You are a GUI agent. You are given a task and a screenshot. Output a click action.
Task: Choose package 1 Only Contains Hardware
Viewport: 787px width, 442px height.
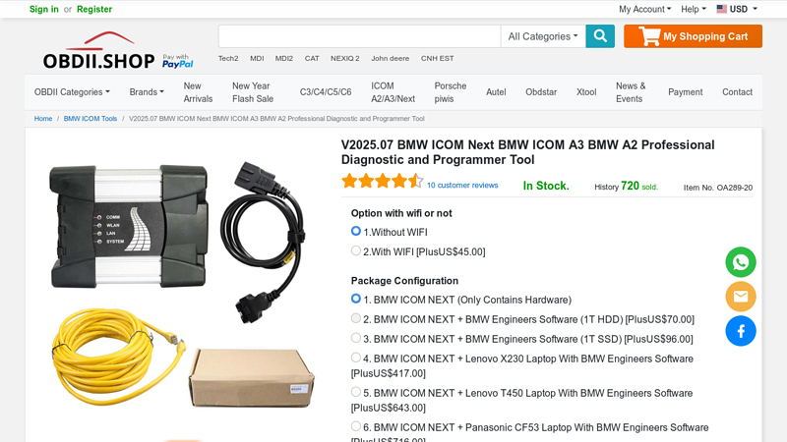click(356, 299)
